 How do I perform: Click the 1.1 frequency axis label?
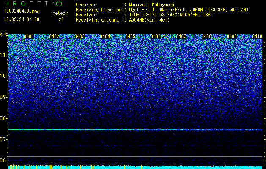point(4,55)
